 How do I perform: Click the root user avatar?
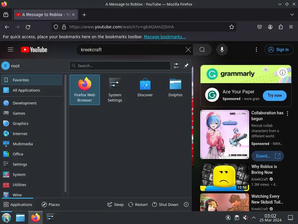tap(6, 66)
